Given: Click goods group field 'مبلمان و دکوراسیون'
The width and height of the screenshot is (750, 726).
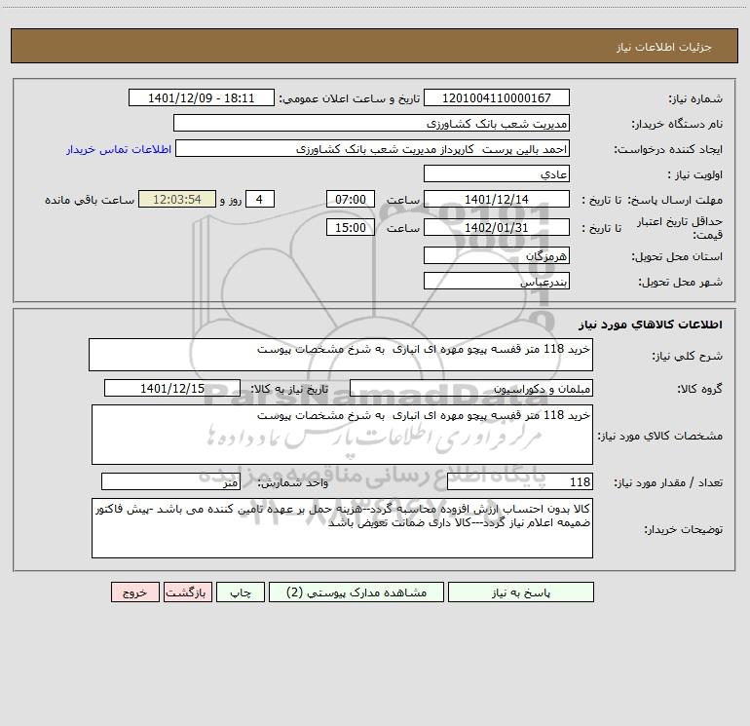Looking at the screenshot, I should tap(471, 388).
